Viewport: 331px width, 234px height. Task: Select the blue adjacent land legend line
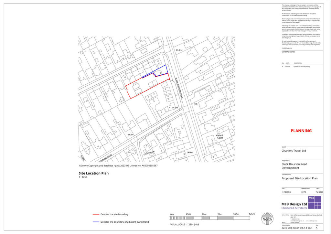[x=96, y=222]
